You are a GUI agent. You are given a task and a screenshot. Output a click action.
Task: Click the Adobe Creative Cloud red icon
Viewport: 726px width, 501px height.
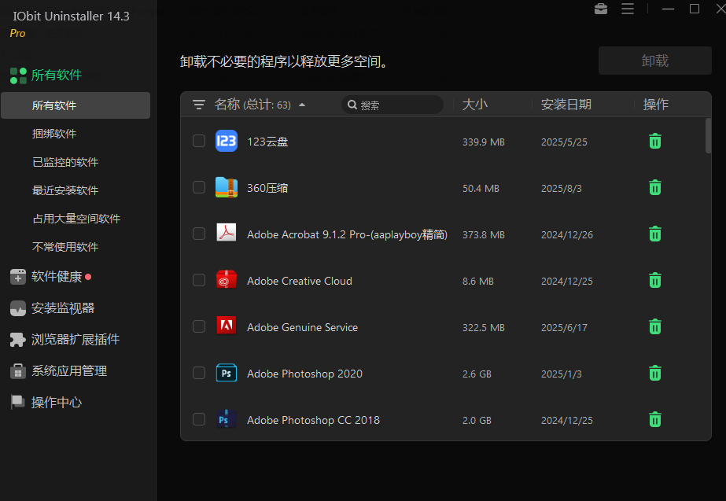click(x=227, y=280)
